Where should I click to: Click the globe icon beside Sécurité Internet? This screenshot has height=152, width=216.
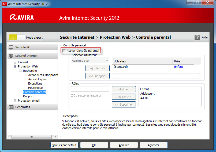coord(11,56)
